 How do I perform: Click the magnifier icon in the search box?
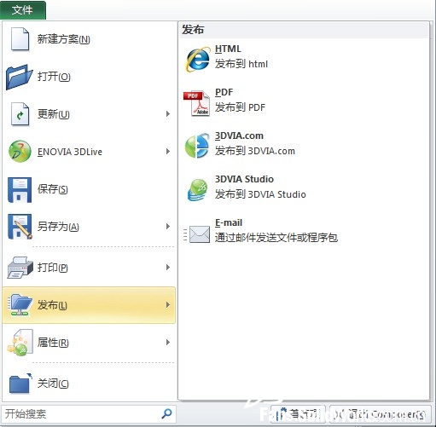pos(166,413)
